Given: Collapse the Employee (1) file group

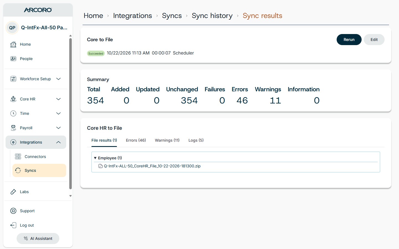Looking at the screenshot, I should tap(95, 158).
